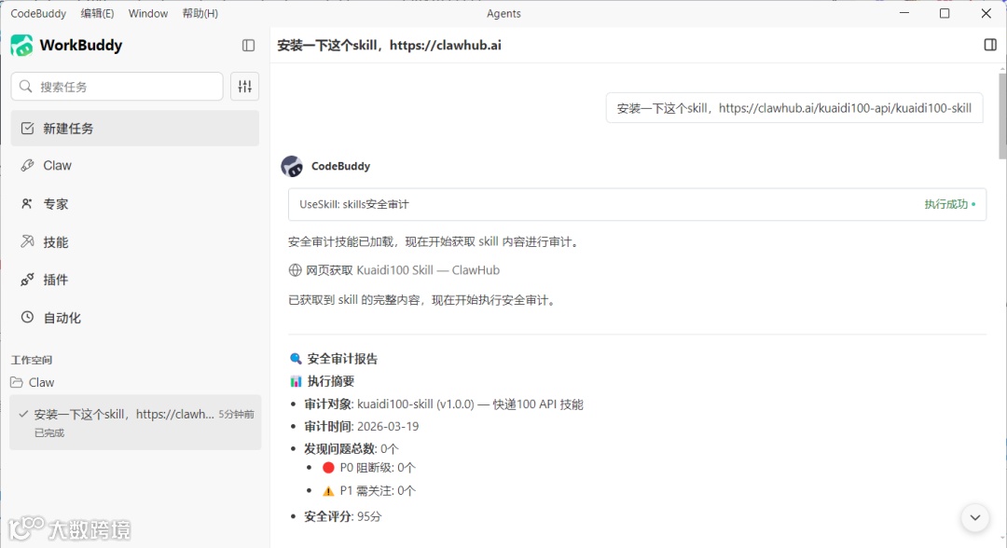Click the Claw workspace folder icon
1007x548 pixels.
(17, 382)
